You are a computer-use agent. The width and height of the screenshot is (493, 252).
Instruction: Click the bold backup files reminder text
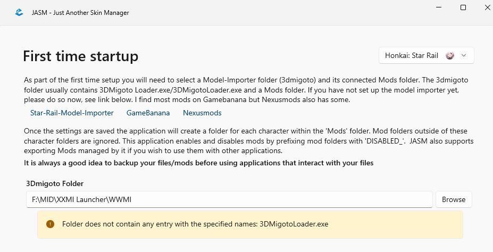(198, 163)
